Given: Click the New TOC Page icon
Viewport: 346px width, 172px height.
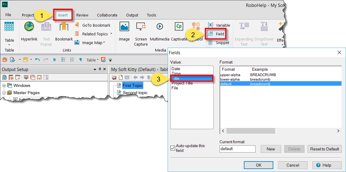Looking at the screenshot, I should (120, 77).
